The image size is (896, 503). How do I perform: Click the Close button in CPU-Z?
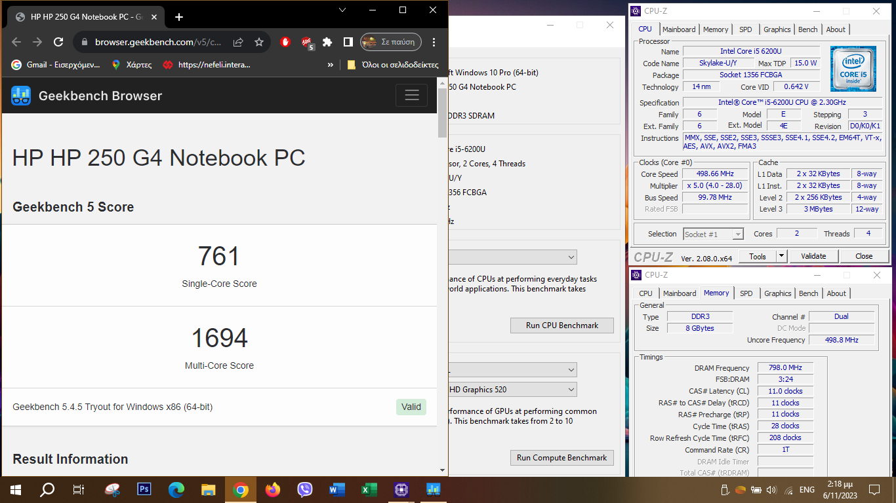(864, 256)
